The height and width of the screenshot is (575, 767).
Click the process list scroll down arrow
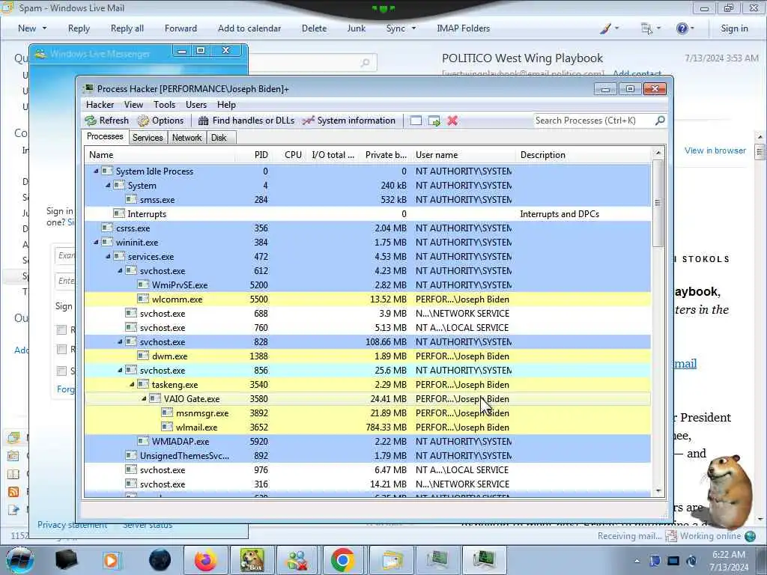pyautogui.click(x=658, y=491)
